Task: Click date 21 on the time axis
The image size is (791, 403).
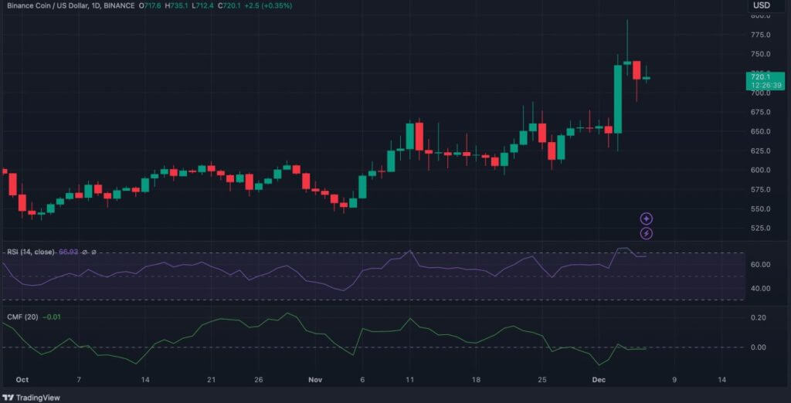Action: [212, 380]
